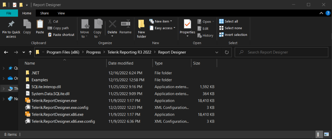Select System.Data.SQLite.dll file
This screenshot has width=332, height=139.
120,94
